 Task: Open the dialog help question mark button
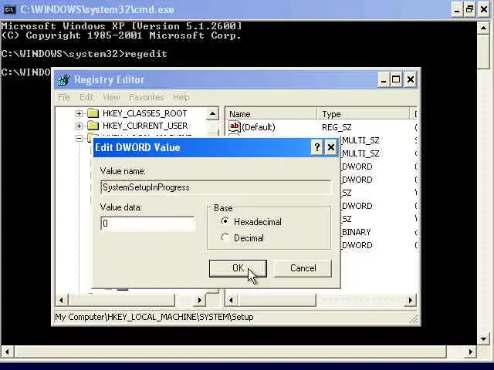(x=317, y=147)
